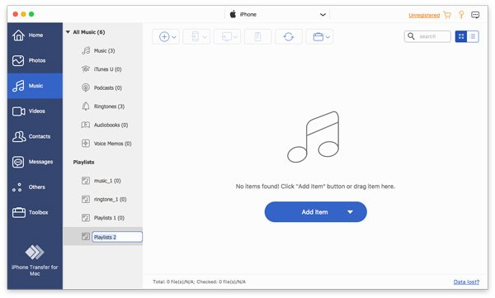
Task: Click the Add Item button
Action: (315, 211)
